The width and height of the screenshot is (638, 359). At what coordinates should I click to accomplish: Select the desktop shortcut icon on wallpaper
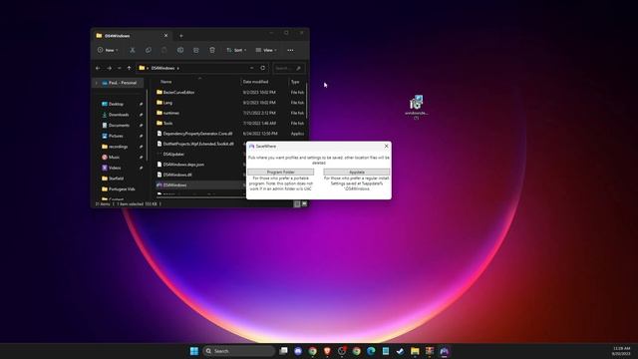point(416,107)
